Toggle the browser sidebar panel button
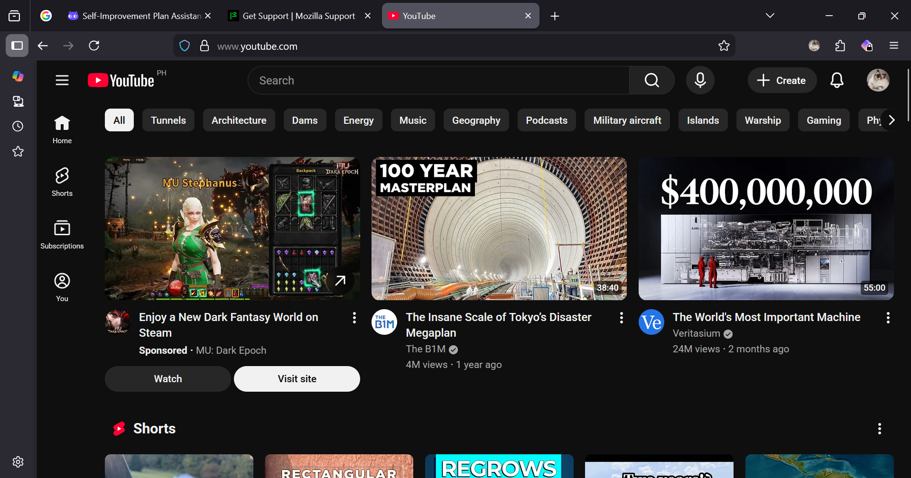Image resolution: width=911 pixels, height=478 pixels. pyautogui.click(x=17, y=46)
